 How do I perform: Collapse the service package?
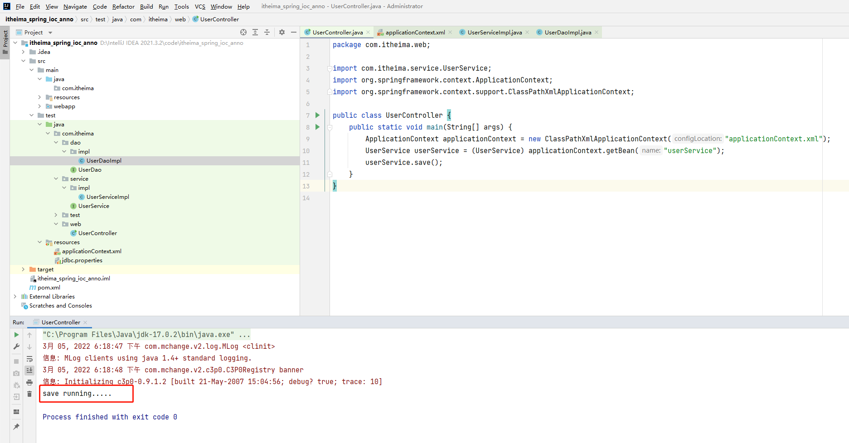pos(56,179)
